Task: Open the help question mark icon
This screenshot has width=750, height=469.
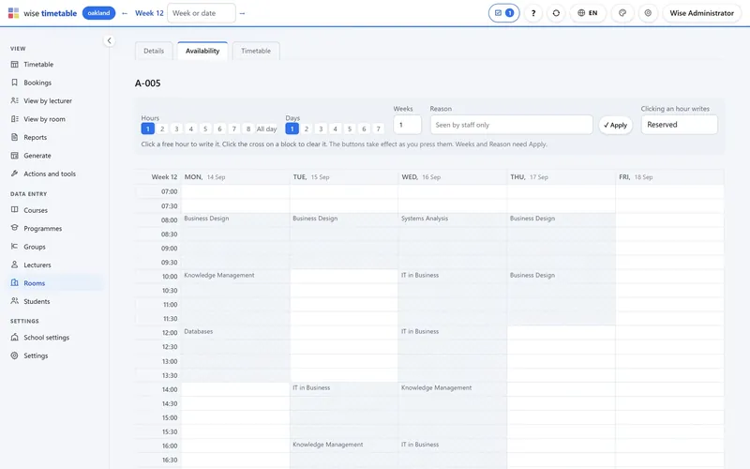Action: pos(533,13)
